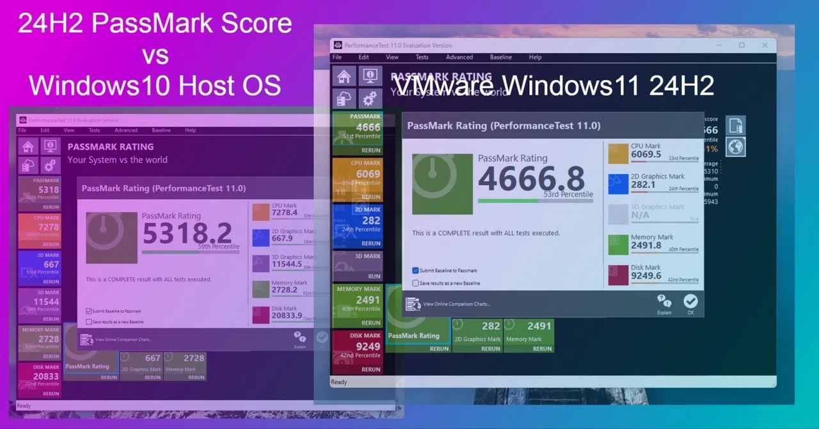The image size is (819, 429).
Task: Open gears preferences icon in left window
Action: coord(50,165)
